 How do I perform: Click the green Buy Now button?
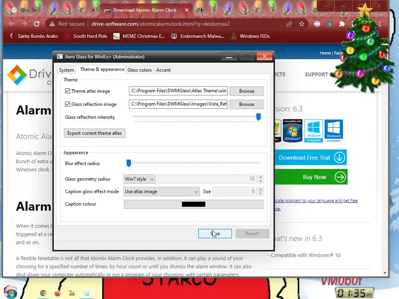tap(311, 177)
